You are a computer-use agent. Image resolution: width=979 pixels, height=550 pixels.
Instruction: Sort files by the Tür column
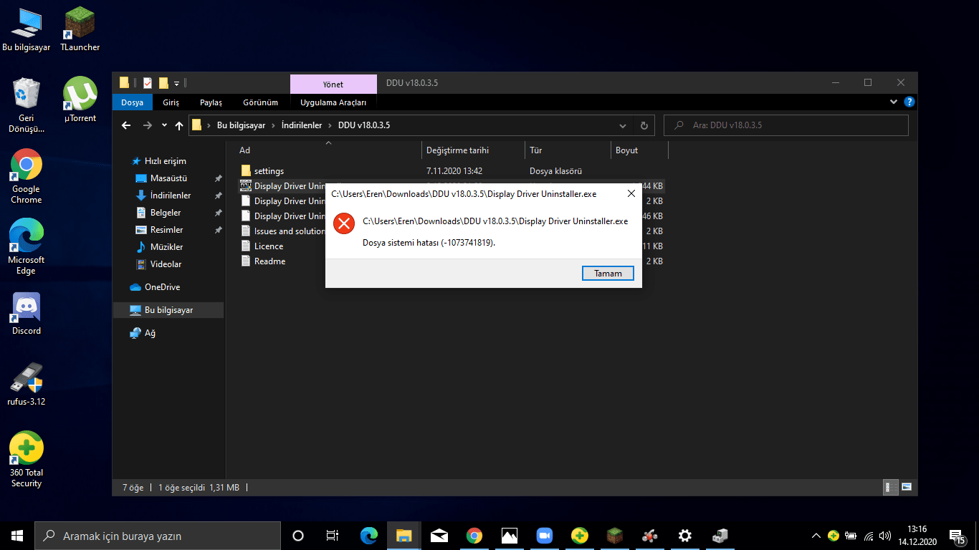pos(568,150)
